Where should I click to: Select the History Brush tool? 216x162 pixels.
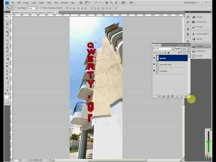pos(7,51)
